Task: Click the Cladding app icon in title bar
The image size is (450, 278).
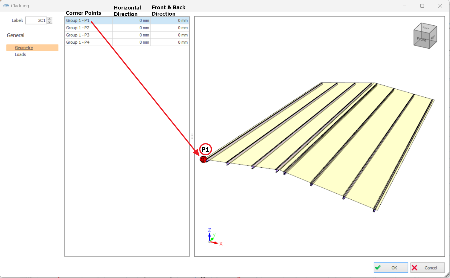Action: click(x=6, y=6)
